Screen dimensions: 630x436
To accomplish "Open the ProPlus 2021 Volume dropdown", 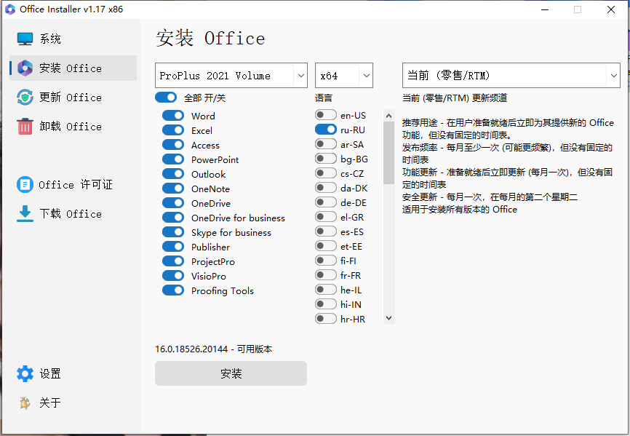I will [231, 76].
